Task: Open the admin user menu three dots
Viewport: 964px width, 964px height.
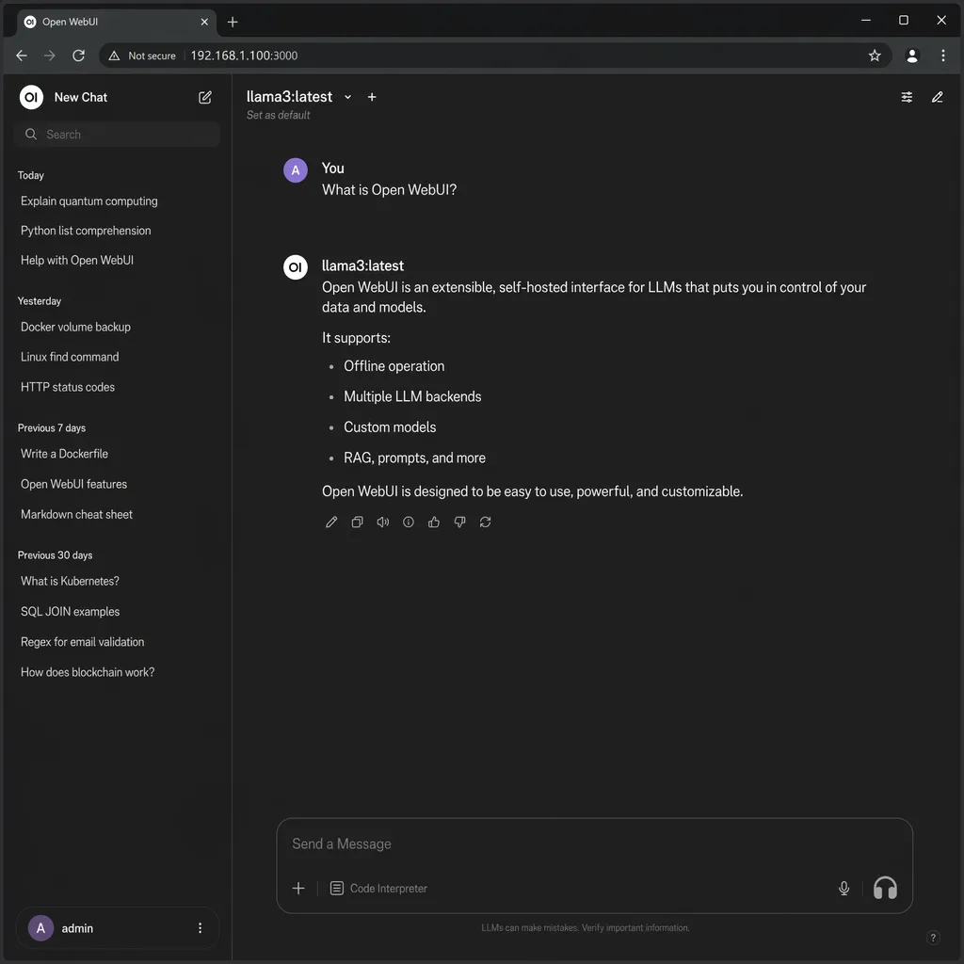Action: coord(200,927)
